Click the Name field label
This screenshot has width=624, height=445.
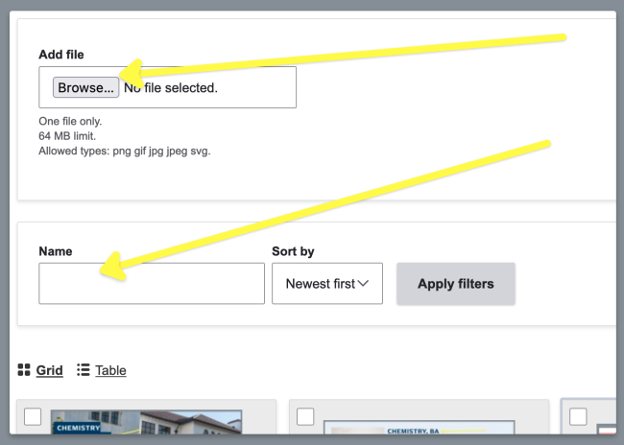(x=56, y=251)
